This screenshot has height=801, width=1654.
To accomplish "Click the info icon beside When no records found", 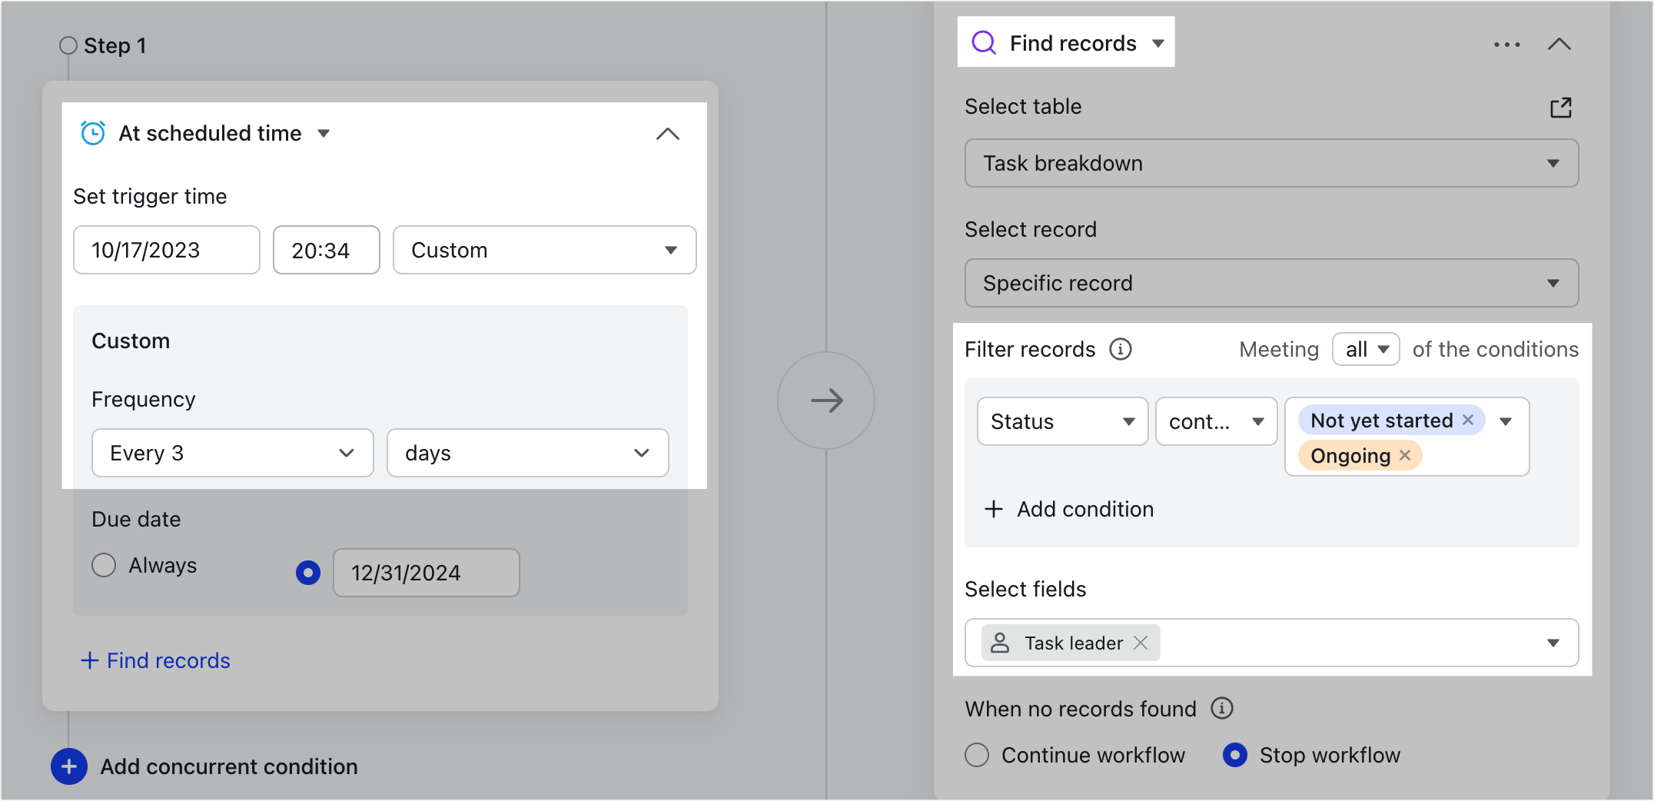I will click(x=1222, y=709).
